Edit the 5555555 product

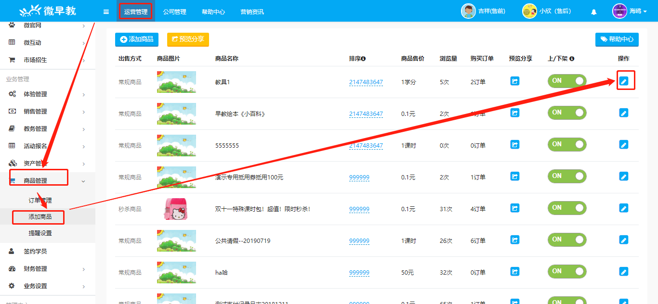[x=624, y=145]
